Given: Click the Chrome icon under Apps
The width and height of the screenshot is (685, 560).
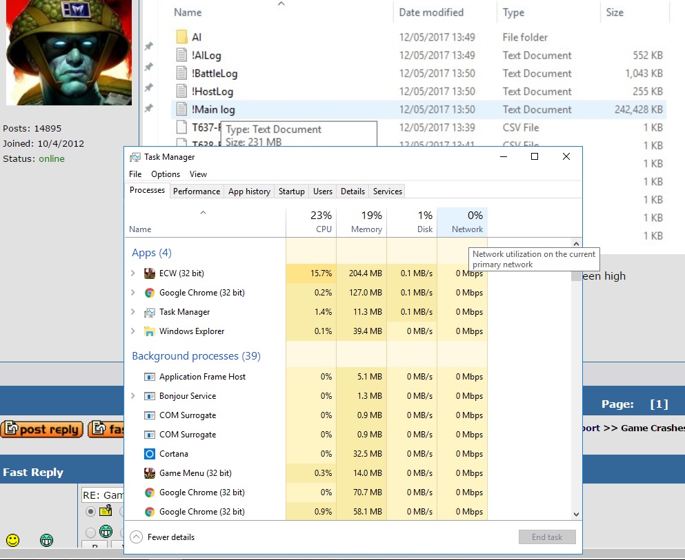Looking at the screenshot, I should tap(150, 293).
